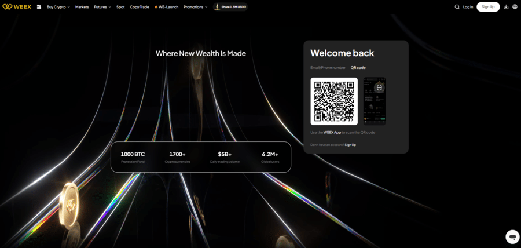Expand the Futures menu
521x248 pixels.
[102, 6]
